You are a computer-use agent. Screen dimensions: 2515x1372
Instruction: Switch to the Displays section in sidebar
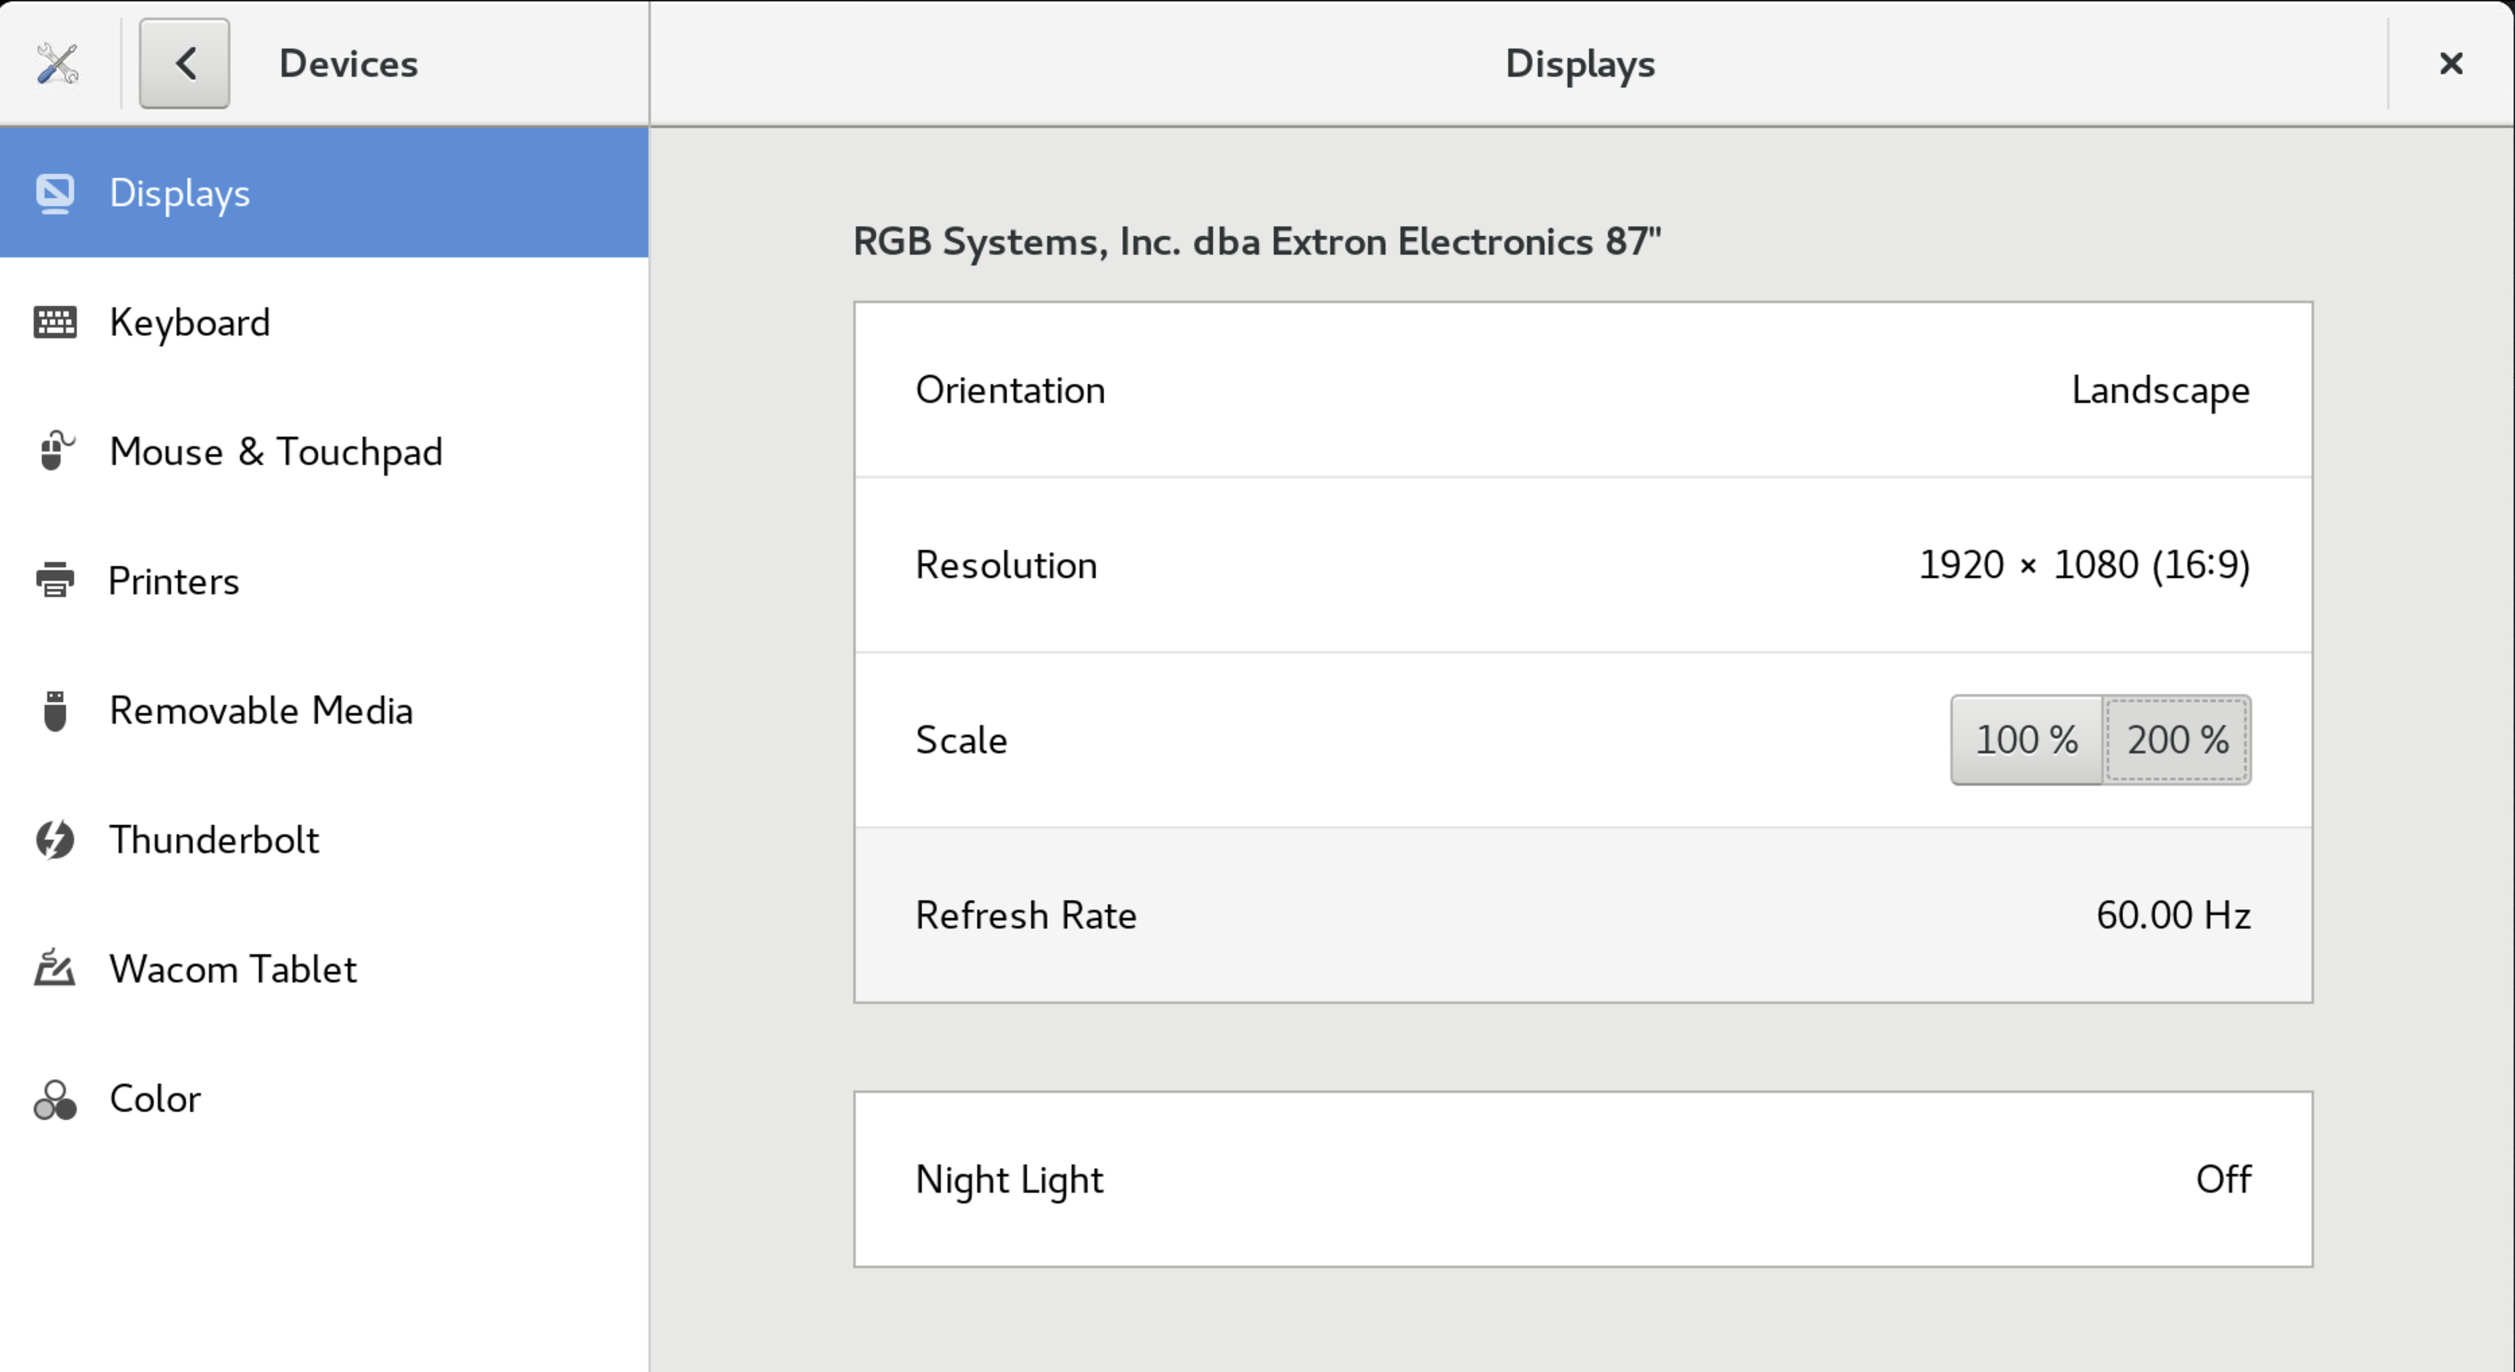[180, 192]
